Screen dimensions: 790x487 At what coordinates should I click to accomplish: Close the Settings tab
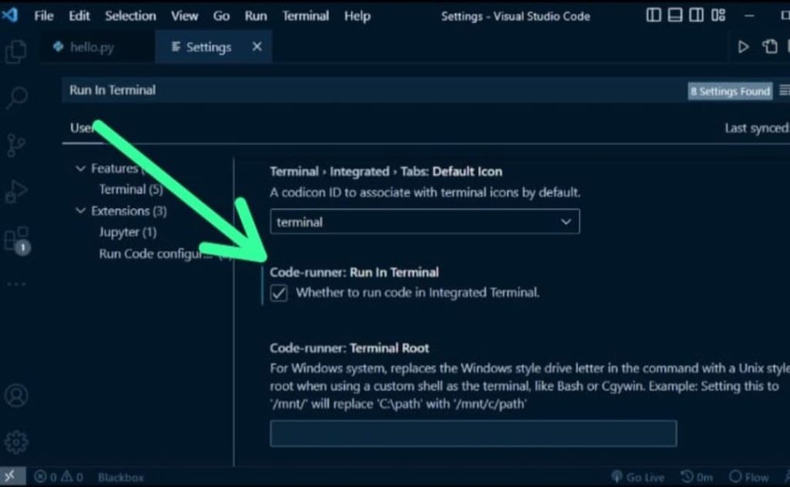pyautogui.click(x=257, y=47)
